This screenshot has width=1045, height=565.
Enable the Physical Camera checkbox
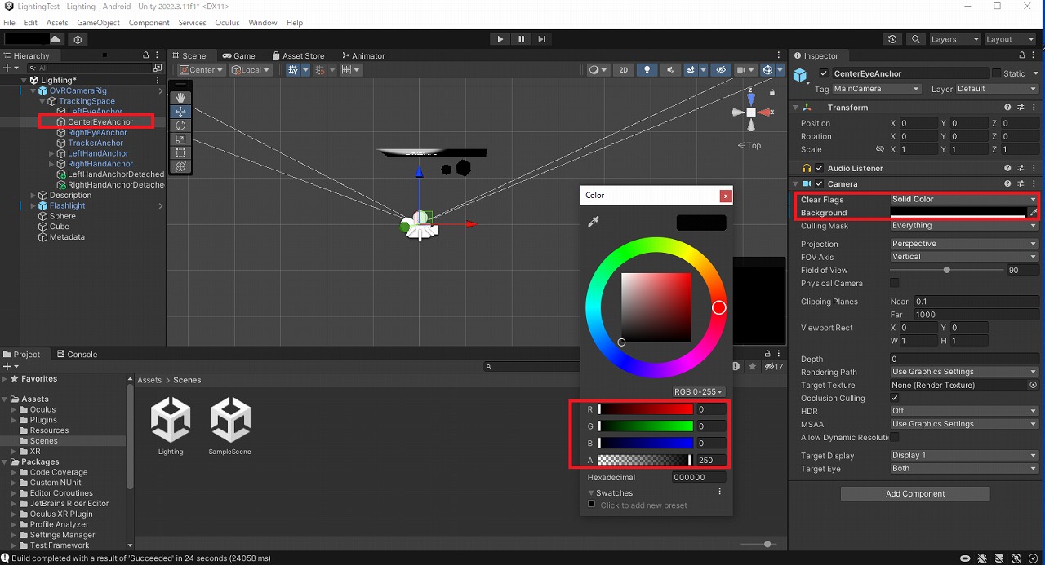click(x=895, y=283)
